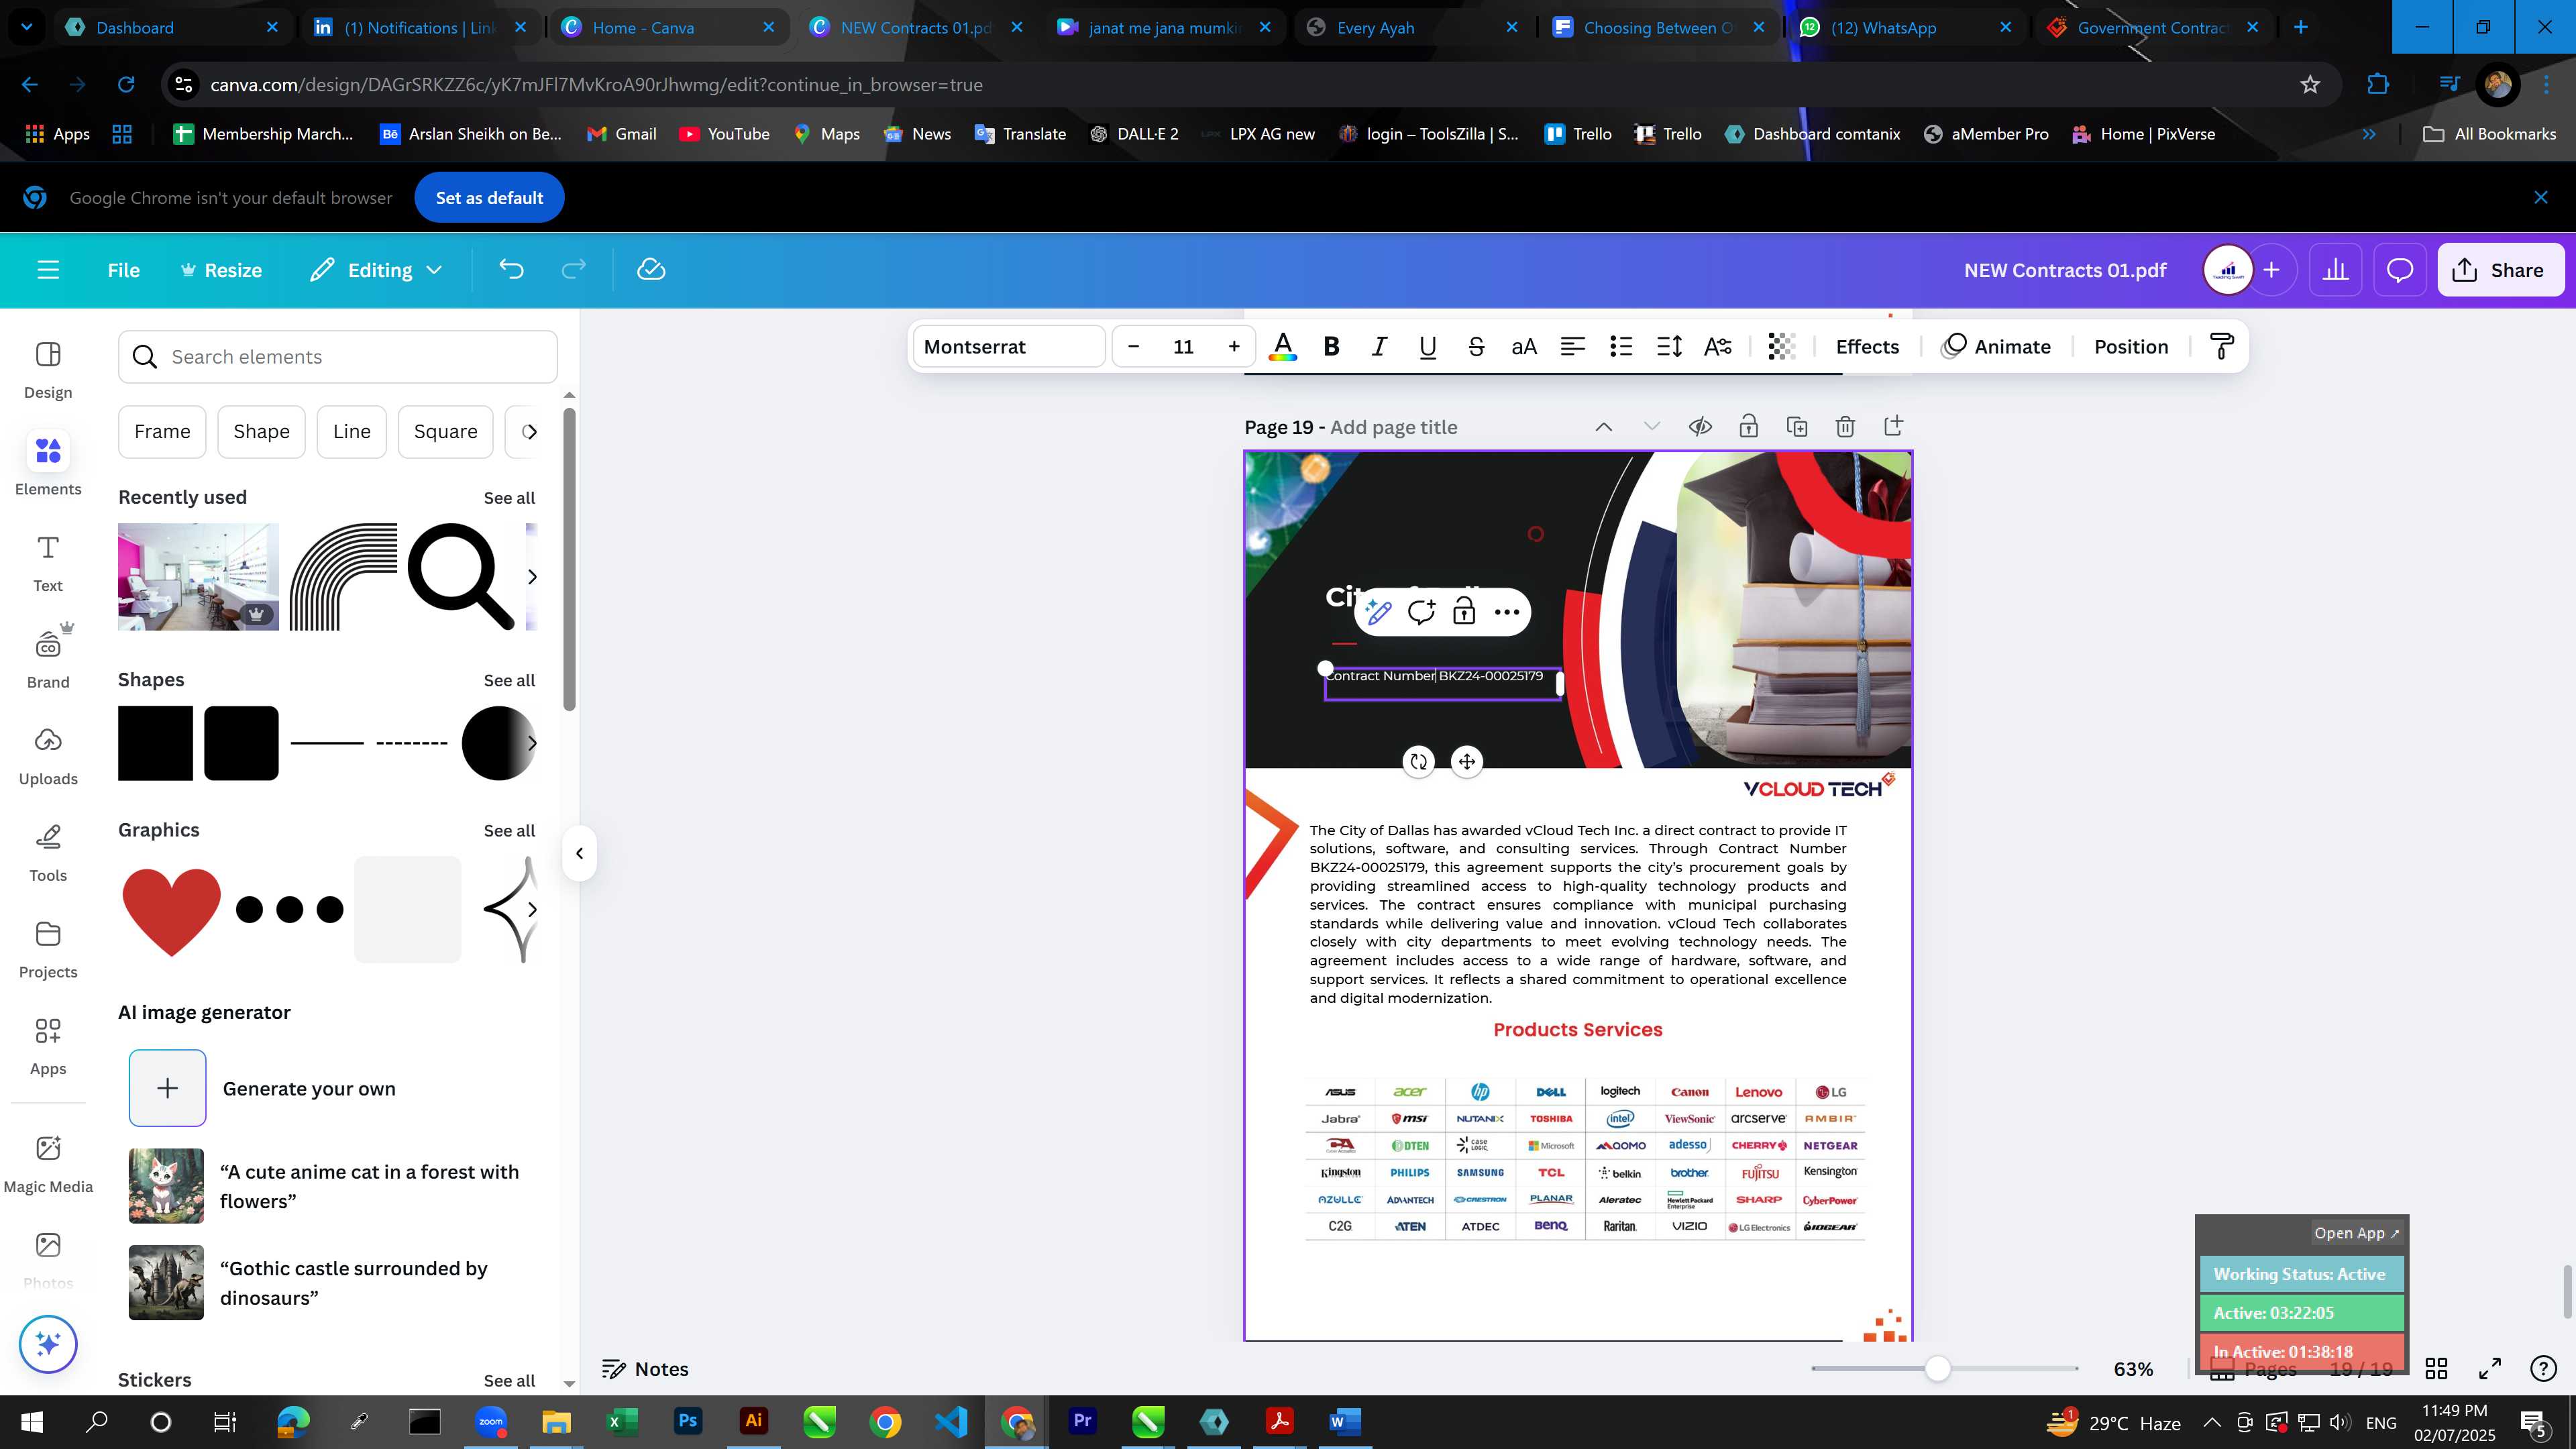Viewport: 2576px width, 1449px height.
Task: Add collaborator with plus button
Action: coord(2271,270)
